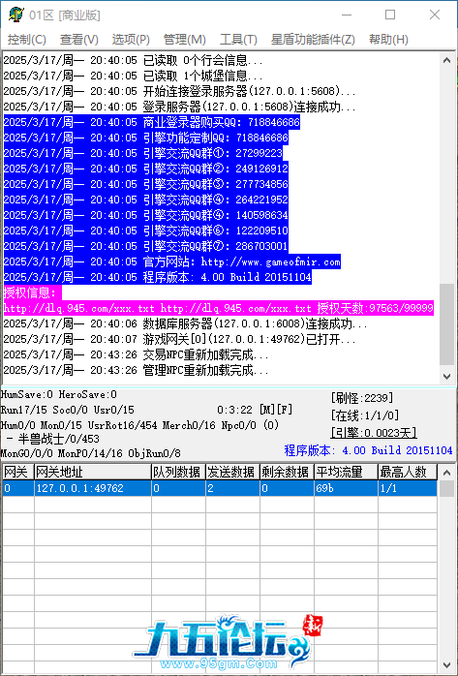Close the 01区 window
The image size is (458, 676).
tap(435, 15)
